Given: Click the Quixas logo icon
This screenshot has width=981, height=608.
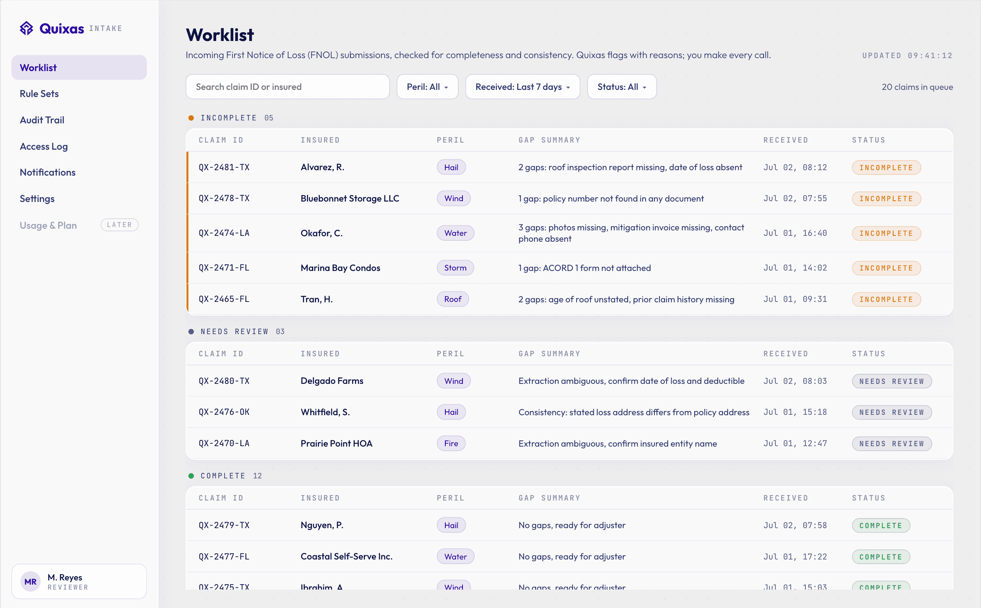Looking at the screenshot, I should 27,28.
